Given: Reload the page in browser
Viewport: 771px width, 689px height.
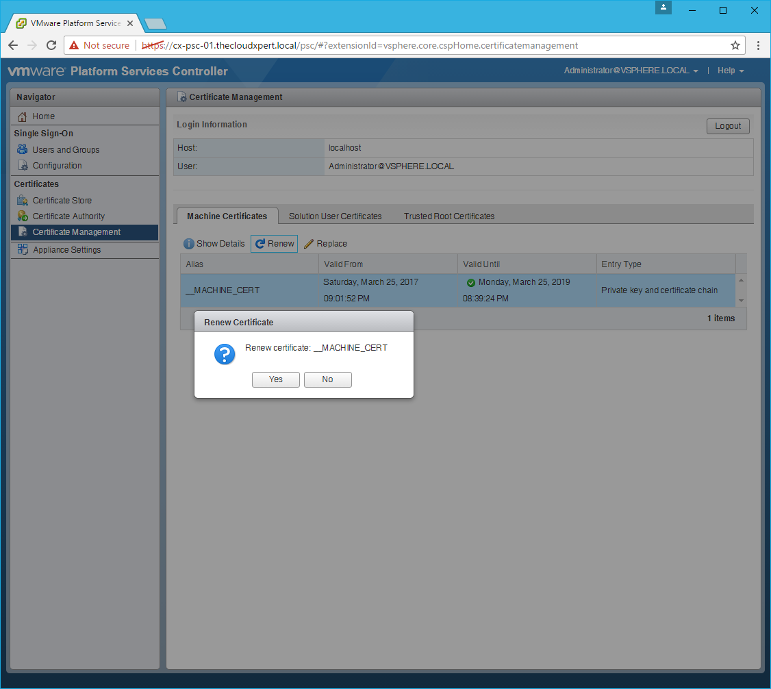Looking at the screenshot, I should (51, 46).
